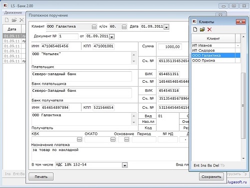The image size is (250, 188).
Task: Click scroll down arrow in Получатель name box
Action: [x=133, y=122]
